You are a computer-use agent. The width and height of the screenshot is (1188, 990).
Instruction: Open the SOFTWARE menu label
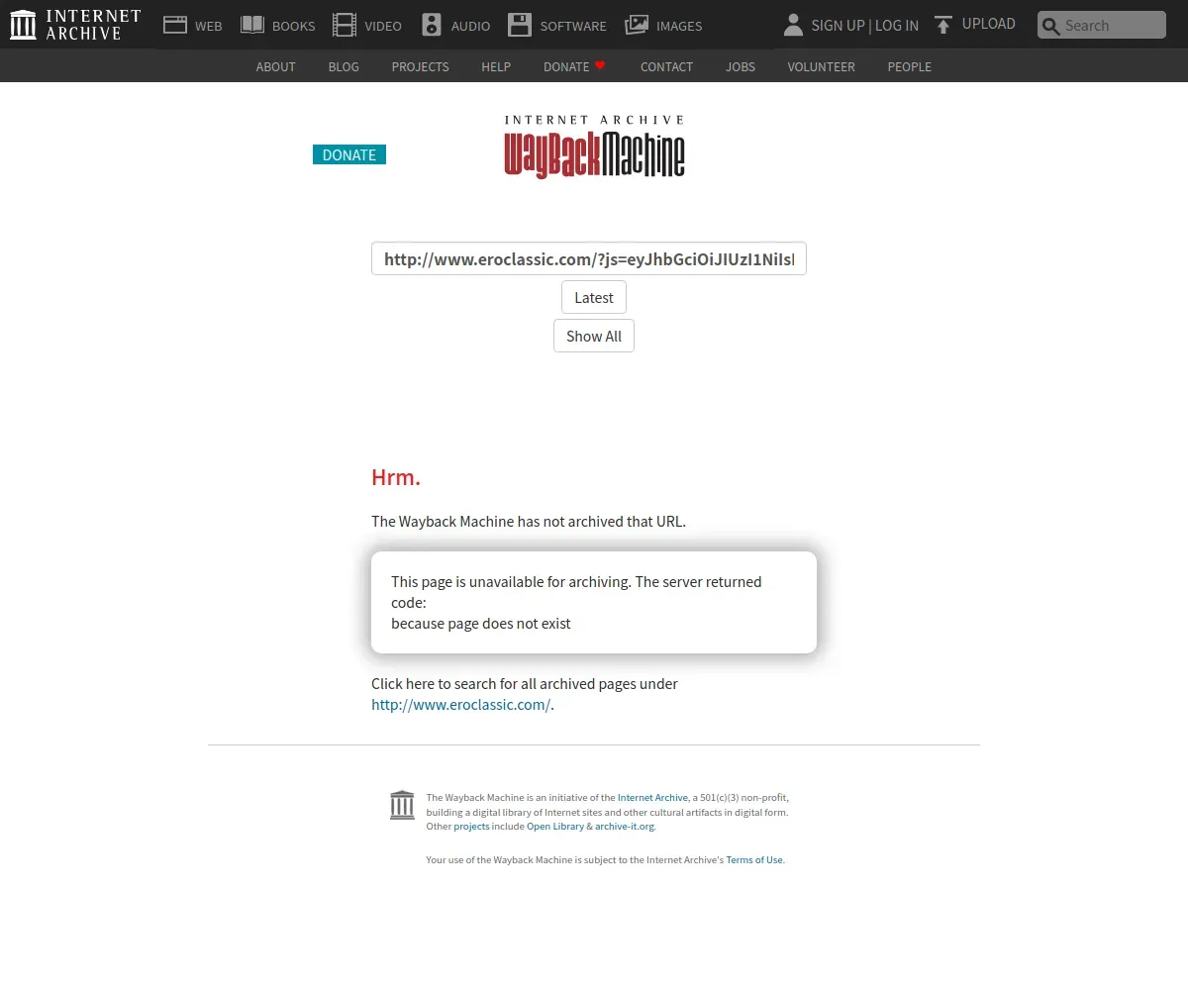(573, 26)
